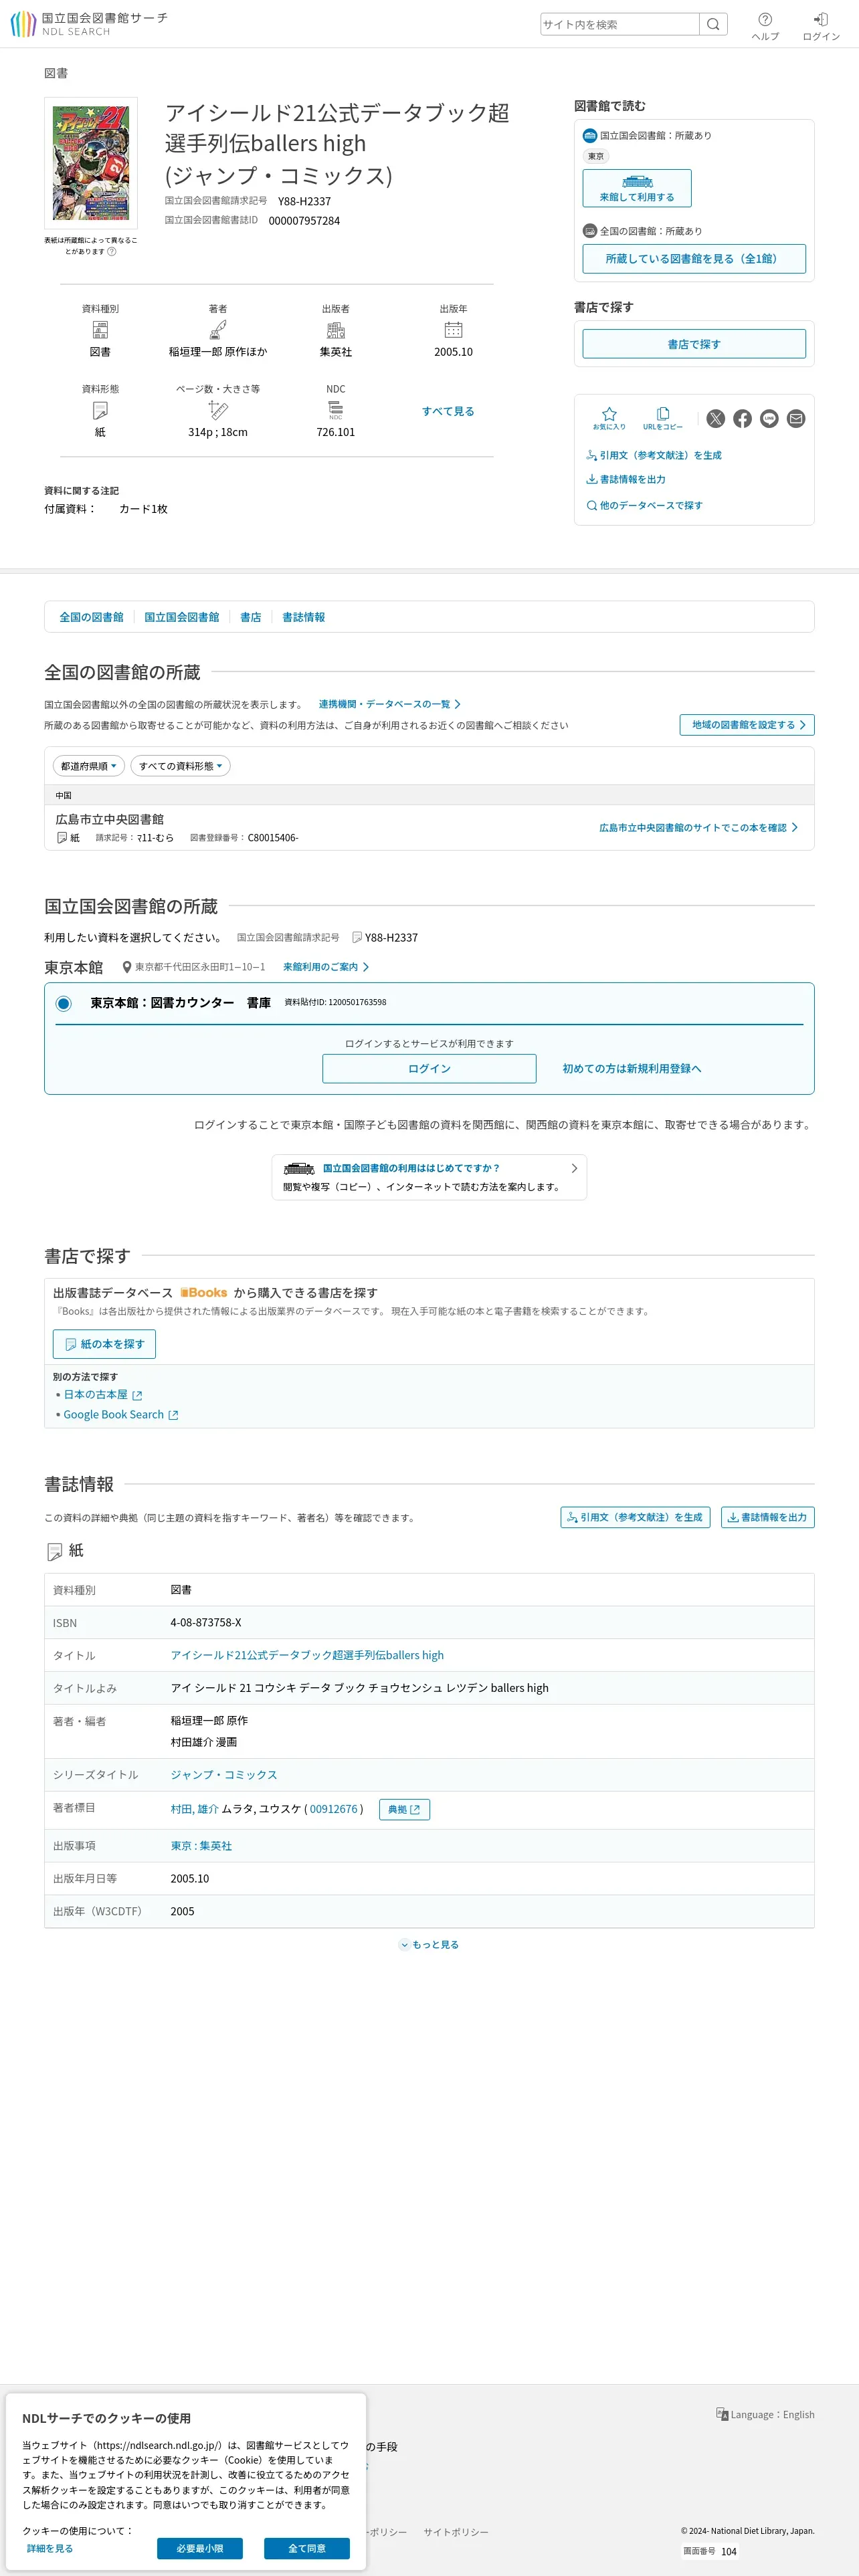This screenshot has width=859, height=2576.
Task: Click 書誌情報を出力 button in 書誌情報 section
Action: (x=768, y=1517)
